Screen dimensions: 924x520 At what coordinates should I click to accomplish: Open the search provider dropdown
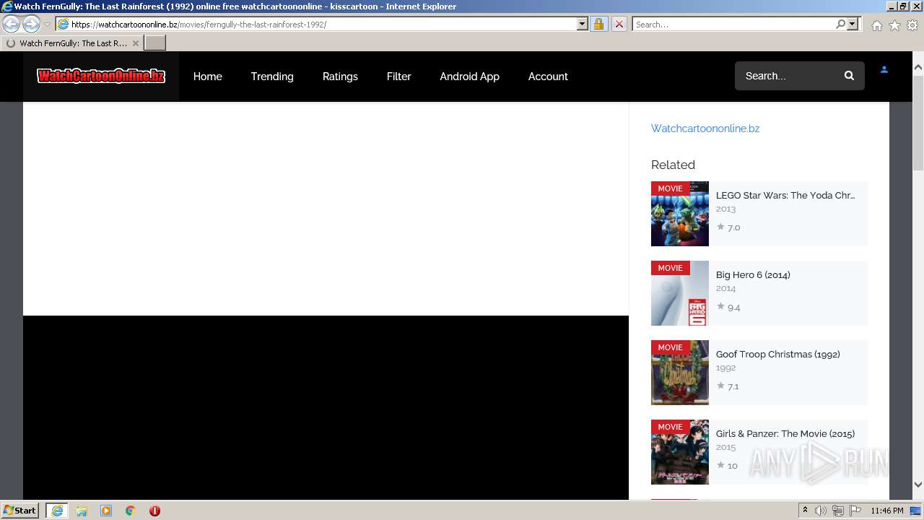click(x=853, y=24)
